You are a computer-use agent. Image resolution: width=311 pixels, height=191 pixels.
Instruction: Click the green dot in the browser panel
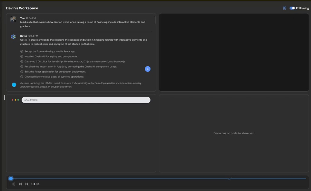point(18,100)
